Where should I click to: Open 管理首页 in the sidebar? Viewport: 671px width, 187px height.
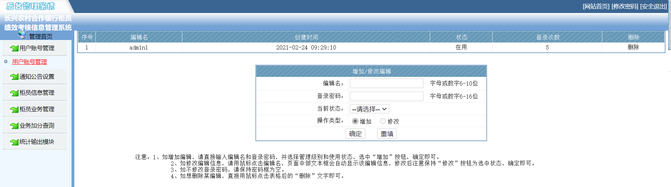click(x=41, y=36)
